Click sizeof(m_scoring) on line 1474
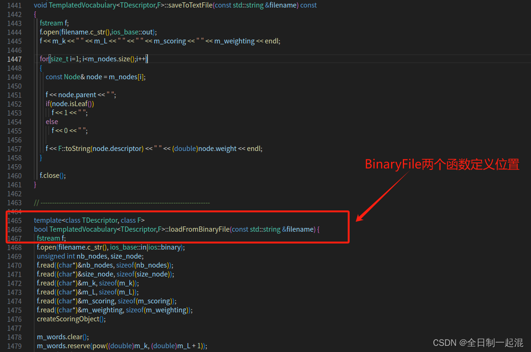The height and width of the screenshot is (352, 531). 146,301
